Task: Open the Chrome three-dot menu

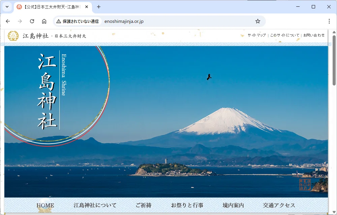Action: (329, 21)
